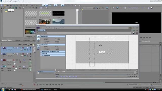Select the Normal Edit tool in Pan/Crop
The image size is (162, 91).
tap(38, 39)
